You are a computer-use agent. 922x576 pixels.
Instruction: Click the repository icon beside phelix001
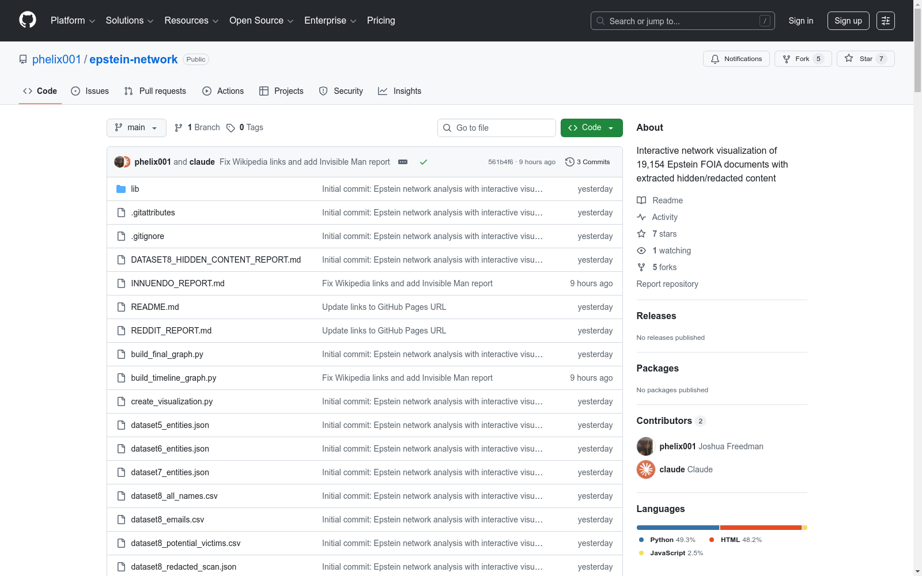[x=23, y=59]
